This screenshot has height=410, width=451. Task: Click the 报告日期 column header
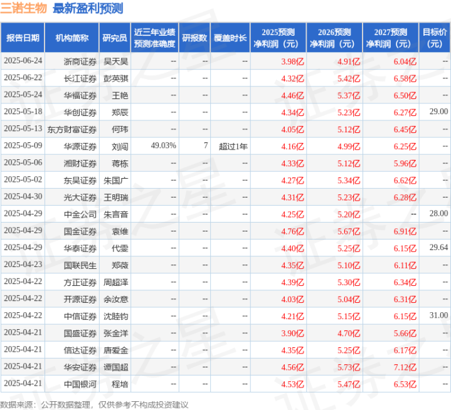pyautogui.click(x=23, y=38)
